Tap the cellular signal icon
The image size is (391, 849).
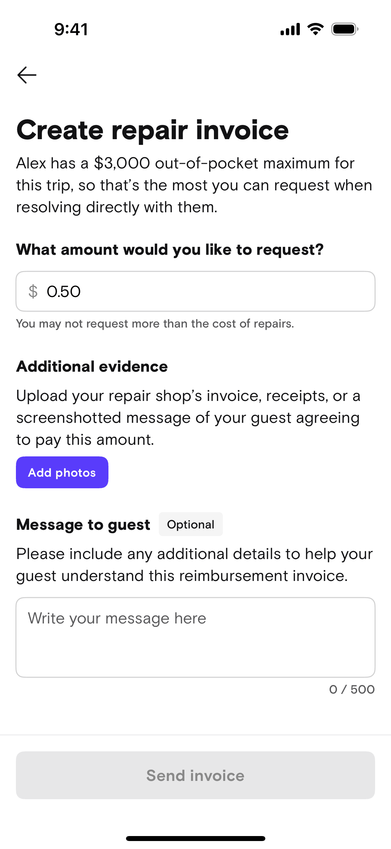click(x=290, y=29)
